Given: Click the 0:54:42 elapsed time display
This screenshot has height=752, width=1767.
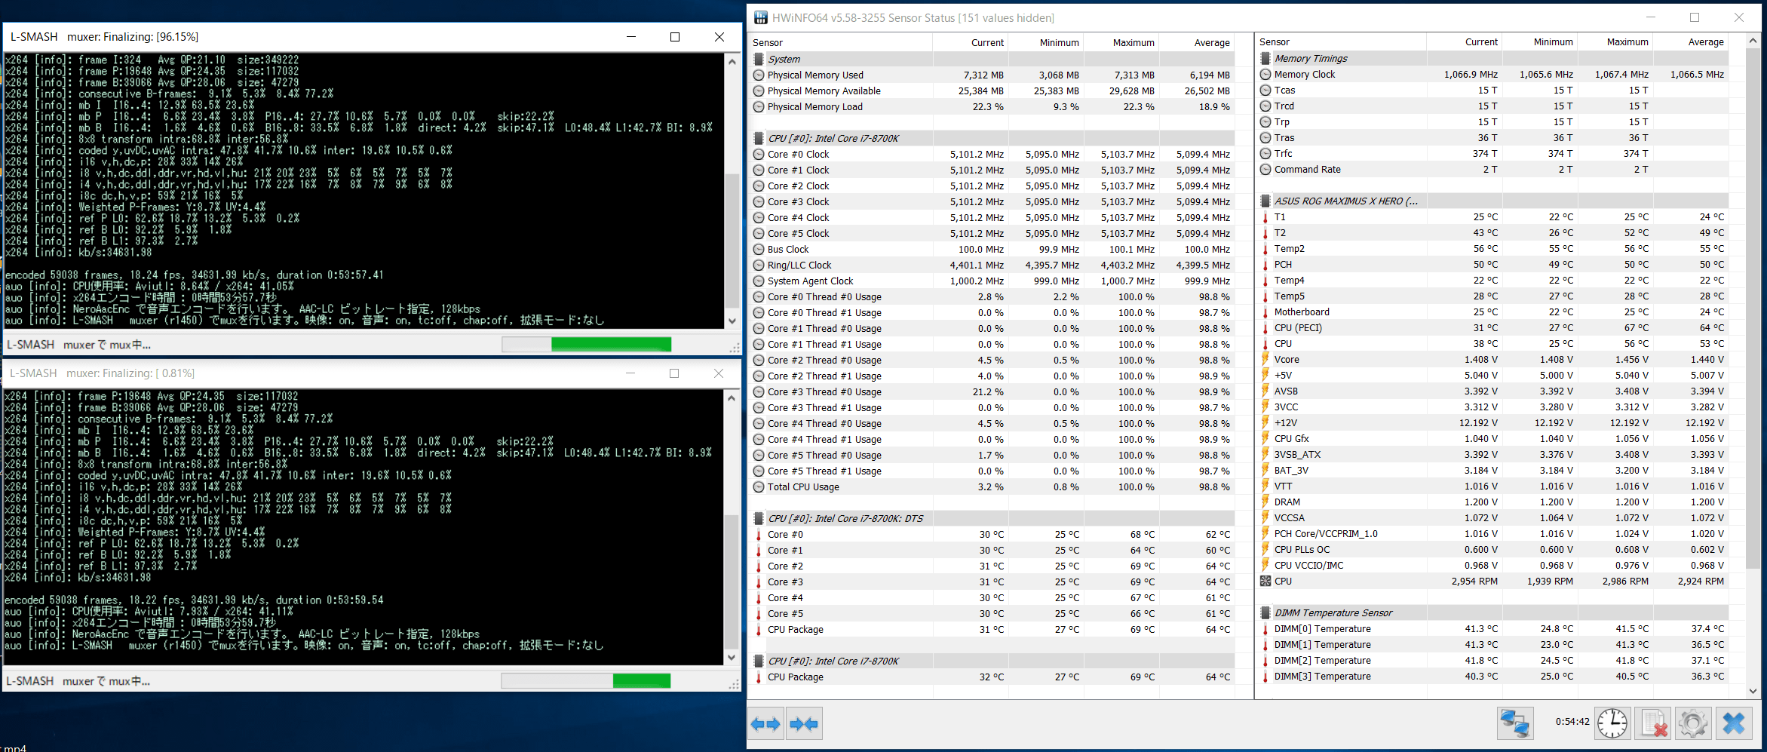Looking at the screenshot, I should (1572, 722).
